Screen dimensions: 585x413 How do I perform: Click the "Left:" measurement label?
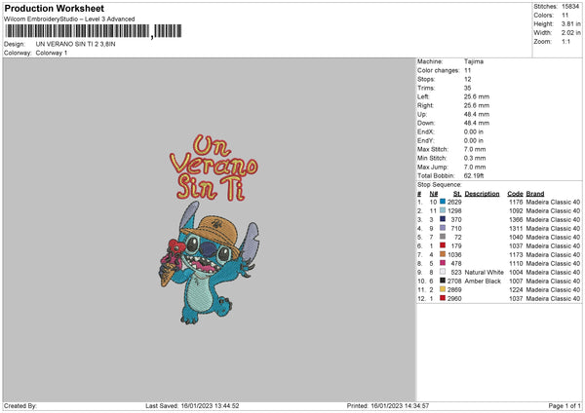pos(423,96)
